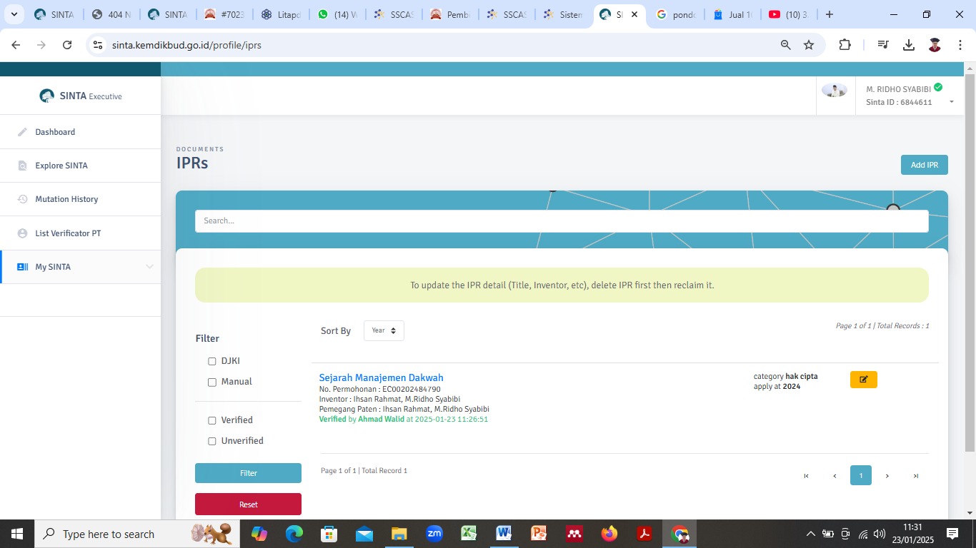This screenshot has width=976, height=548.
Task: Open the Sort By Year dropdown
Action: click(x=384, y=331)
